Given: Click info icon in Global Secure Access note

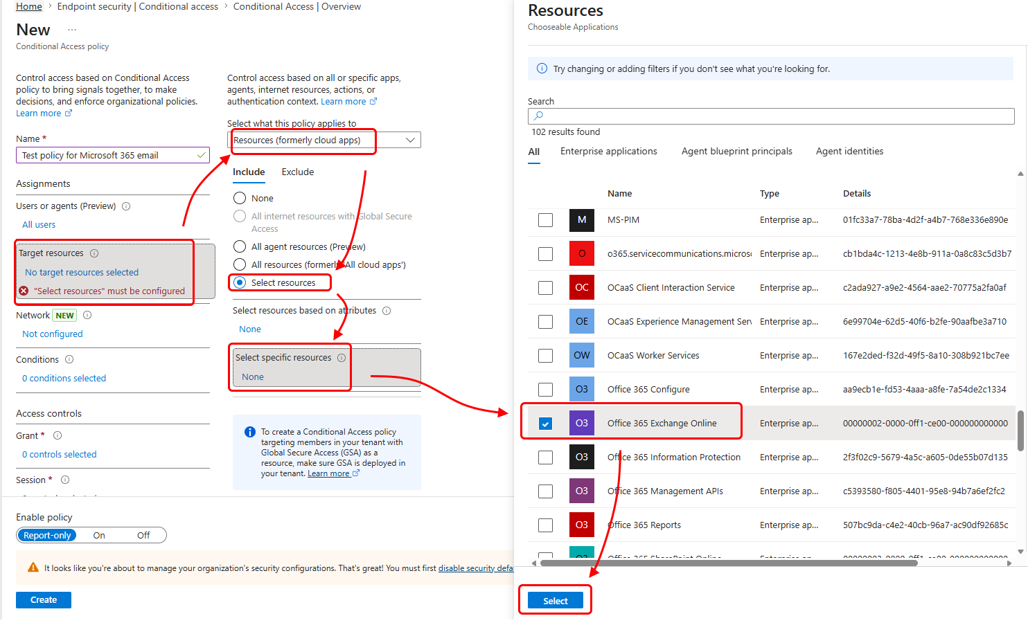Looking at the screenshot, I should tap(250, 432).
